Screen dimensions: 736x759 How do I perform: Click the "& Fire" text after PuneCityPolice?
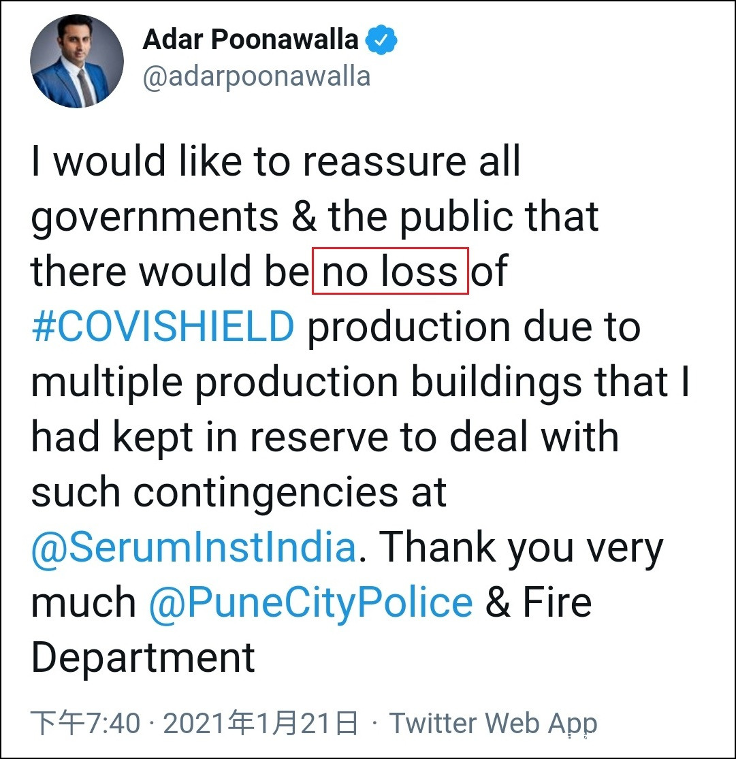point(539,603)
